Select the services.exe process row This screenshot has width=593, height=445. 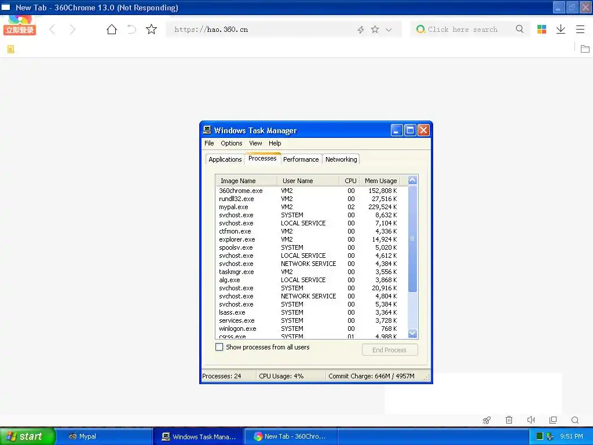coord(312,320)
